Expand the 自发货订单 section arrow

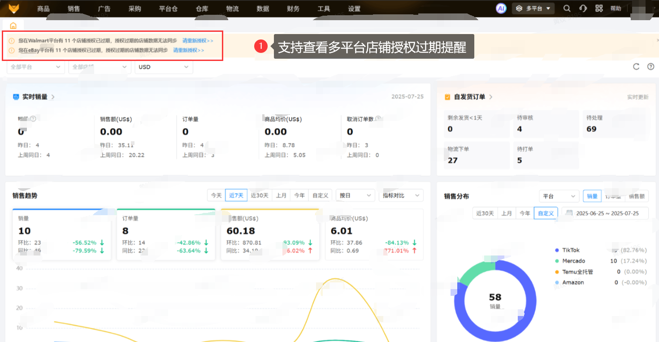pos(491,97)
